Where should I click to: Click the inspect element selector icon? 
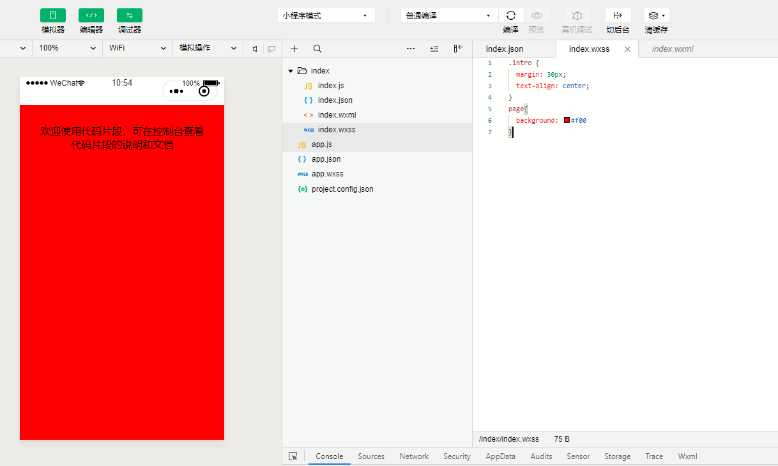pyautogui.click(x=293, y=456)
